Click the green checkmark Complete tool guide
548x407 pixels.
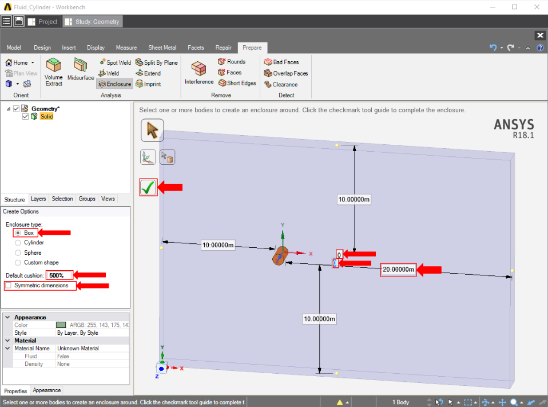148,187
